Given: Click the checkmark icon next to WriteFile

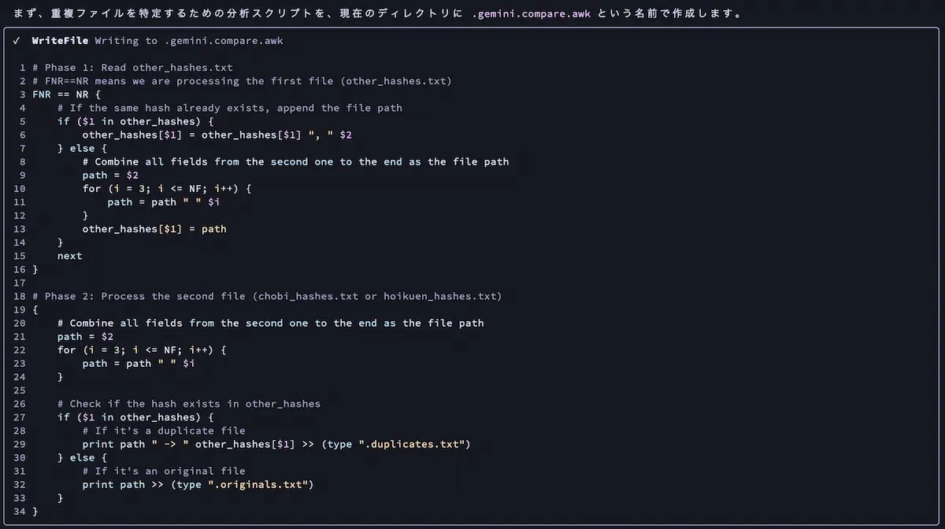Looking at the screenshot, I should [x=17, y=40].
